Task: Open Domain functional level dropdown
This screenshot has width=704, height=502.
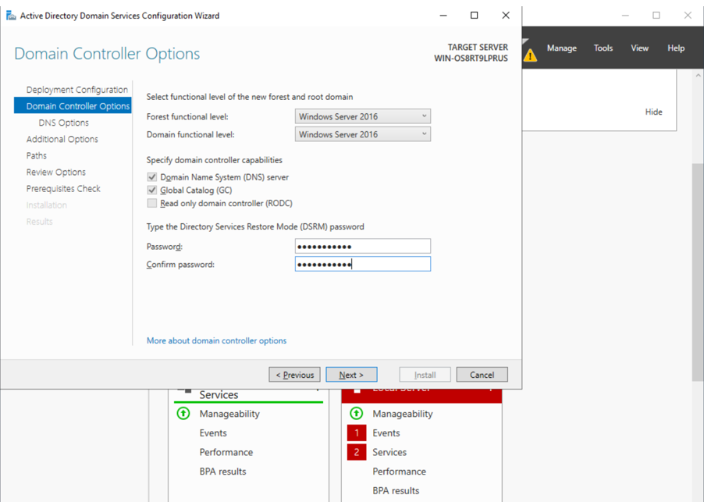Action: pos(363,134)
